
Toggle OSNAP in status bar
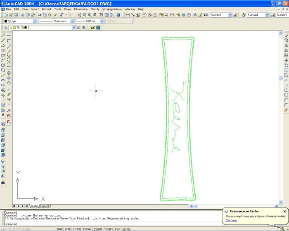point(98,229)
